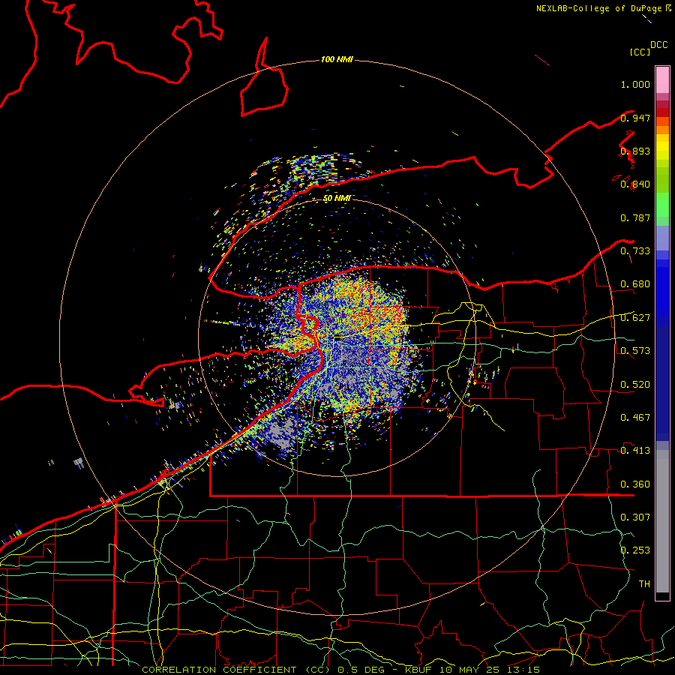Select the 0.573 scale value
Viewport: 675px width, 675px height.
pyautogui.click(x=635, y=351)
